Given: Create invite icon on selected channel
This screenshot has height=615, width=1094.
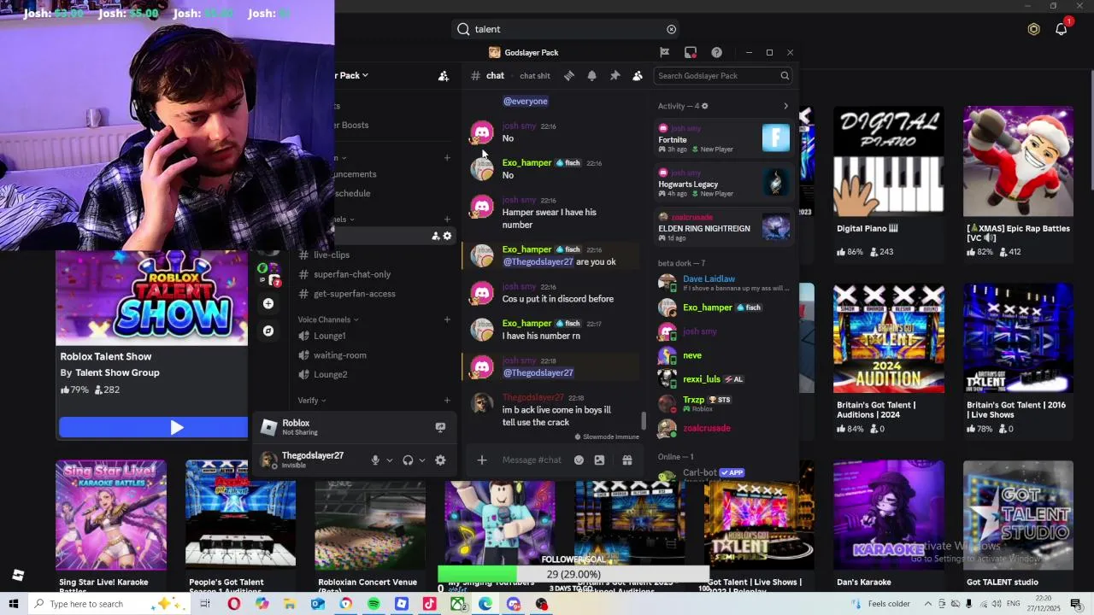Looking at the screenshot, I should point(436,236).
